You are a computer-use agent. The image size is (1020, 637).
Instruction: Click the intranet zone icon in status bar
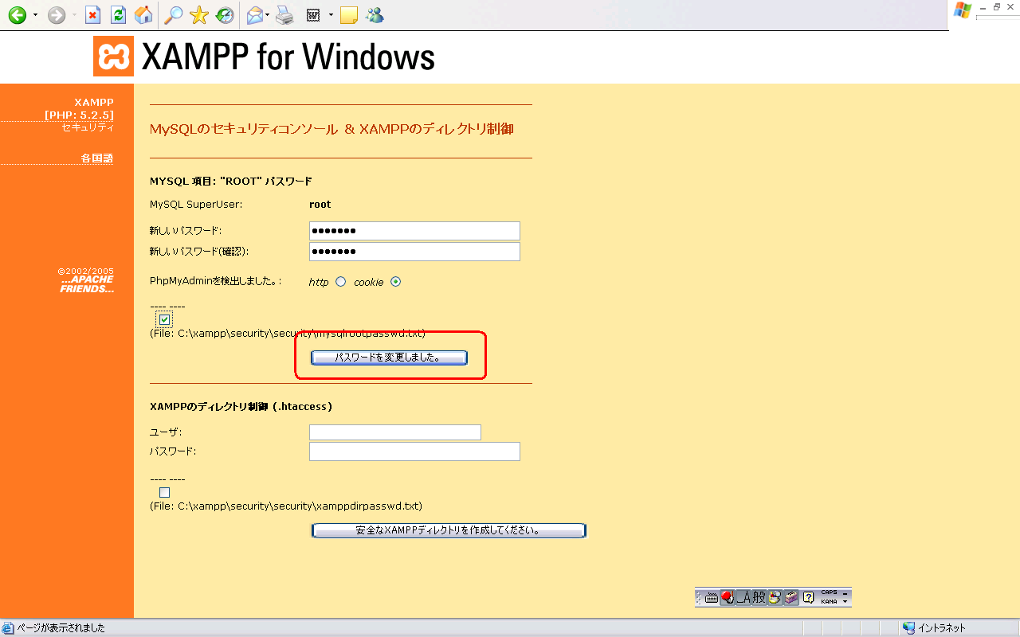[908, 627]
